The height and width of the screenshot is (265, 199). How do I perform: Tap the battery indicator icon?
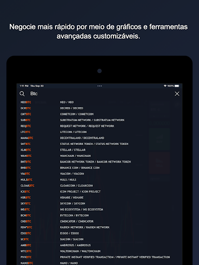coord(177,86)
